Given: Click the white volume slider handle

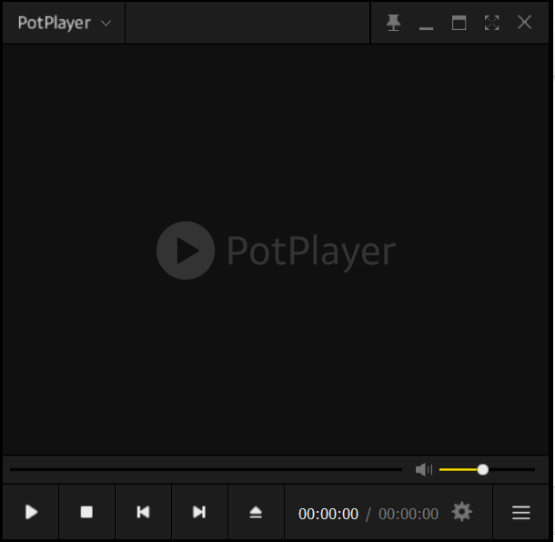Looking at the screenshot, I should [x=483, y=469].
